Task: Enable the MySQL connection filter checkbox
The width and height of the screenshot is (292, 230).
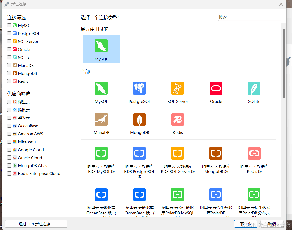Action: pyautogui.click(x=9, y=26)
